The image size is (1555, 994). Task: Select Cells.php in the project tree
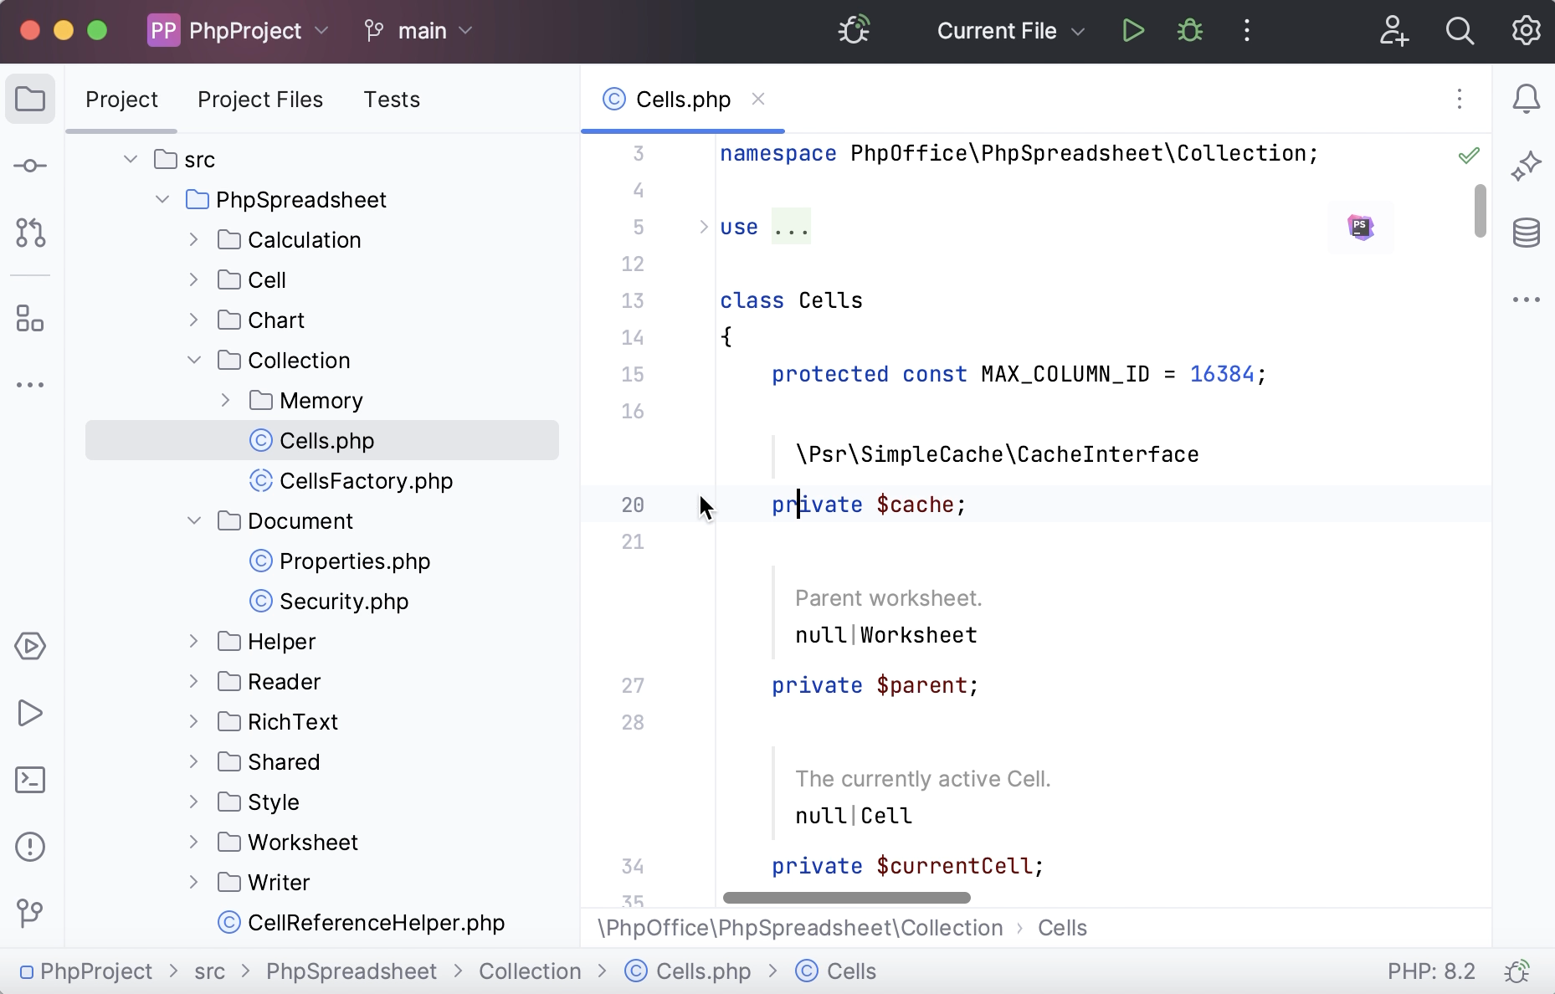(x=322, y=440)
